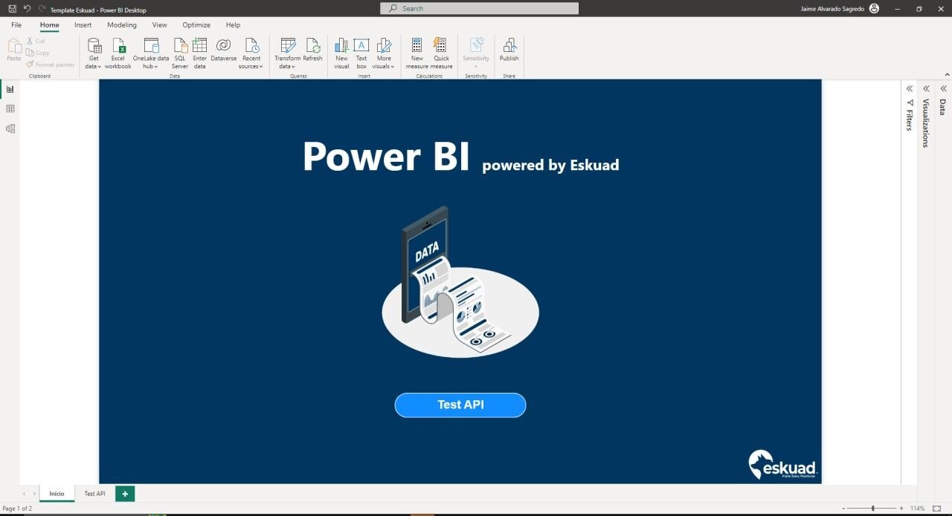Click the Enter data icon
Viewport: 952px width, 516px height.
(199, 45)
